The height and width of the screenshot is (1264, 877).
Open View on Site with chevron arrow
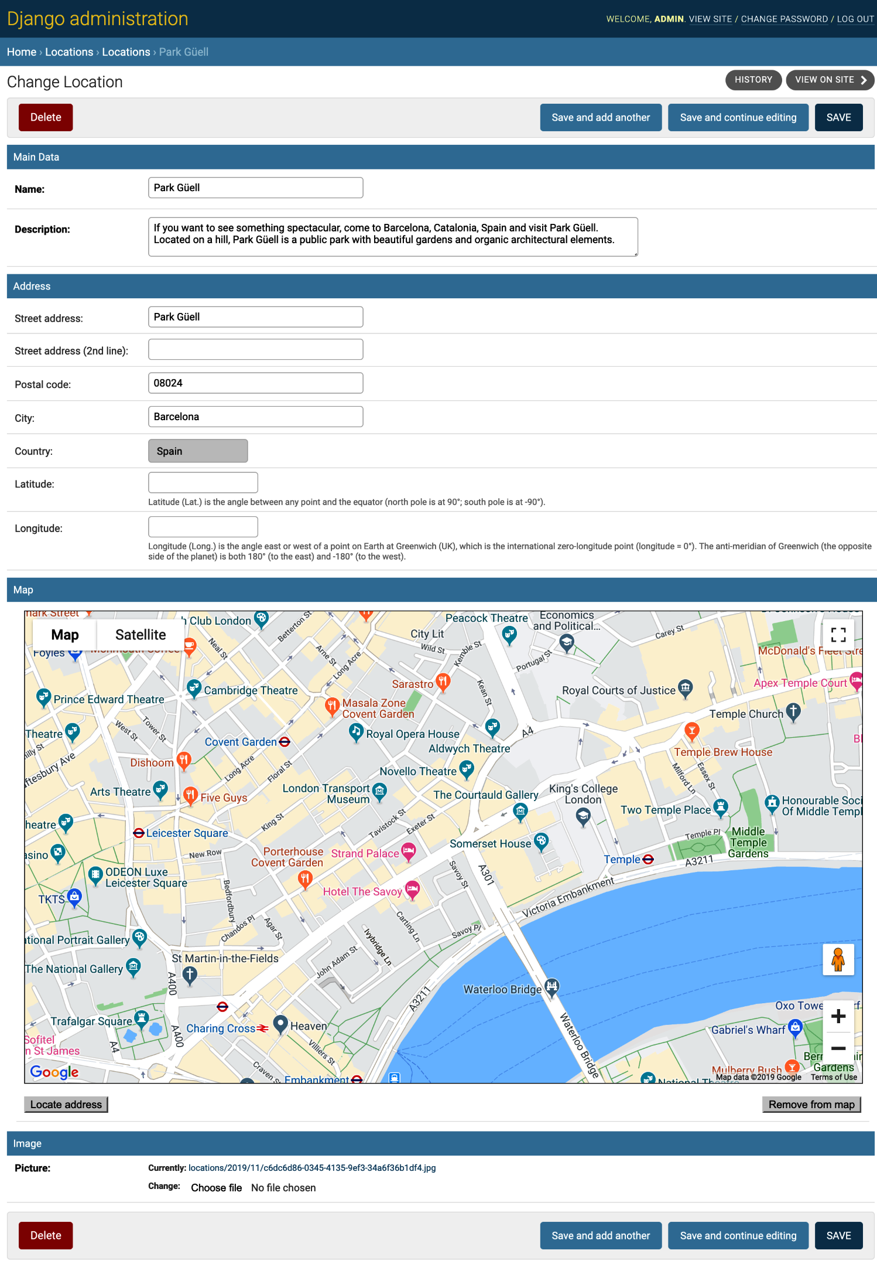[x=830, y=80]
